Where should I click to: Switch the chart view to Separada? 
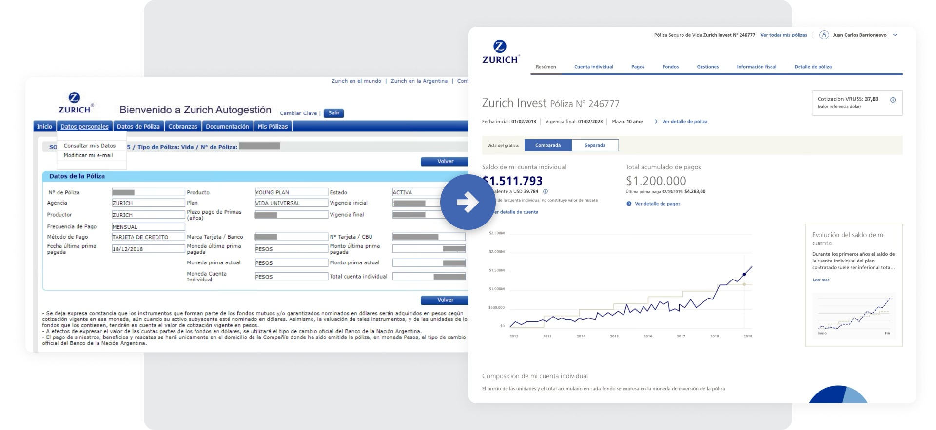595,145
